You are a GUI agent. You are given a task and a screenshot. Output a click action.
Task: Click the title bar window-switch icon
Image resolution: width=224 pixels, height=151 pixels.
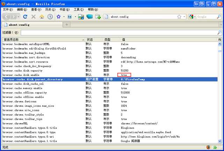tap(202, 4)
